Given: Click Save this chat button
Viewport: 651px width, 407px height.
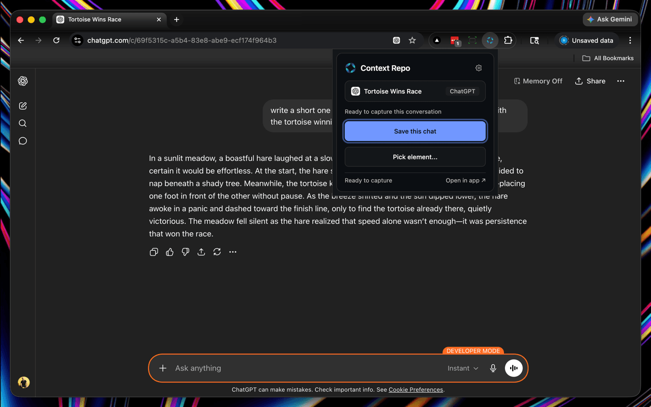Looking at the screenshot, I should [x=415, y=131].
